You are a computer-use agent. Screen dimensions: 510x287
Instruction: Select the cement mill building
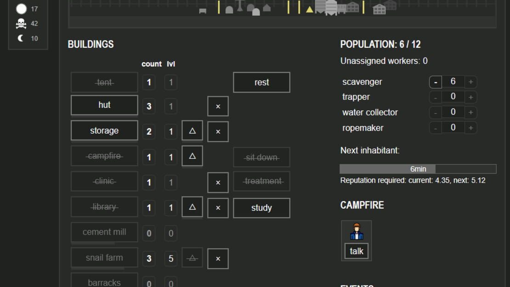click(104, 232)
